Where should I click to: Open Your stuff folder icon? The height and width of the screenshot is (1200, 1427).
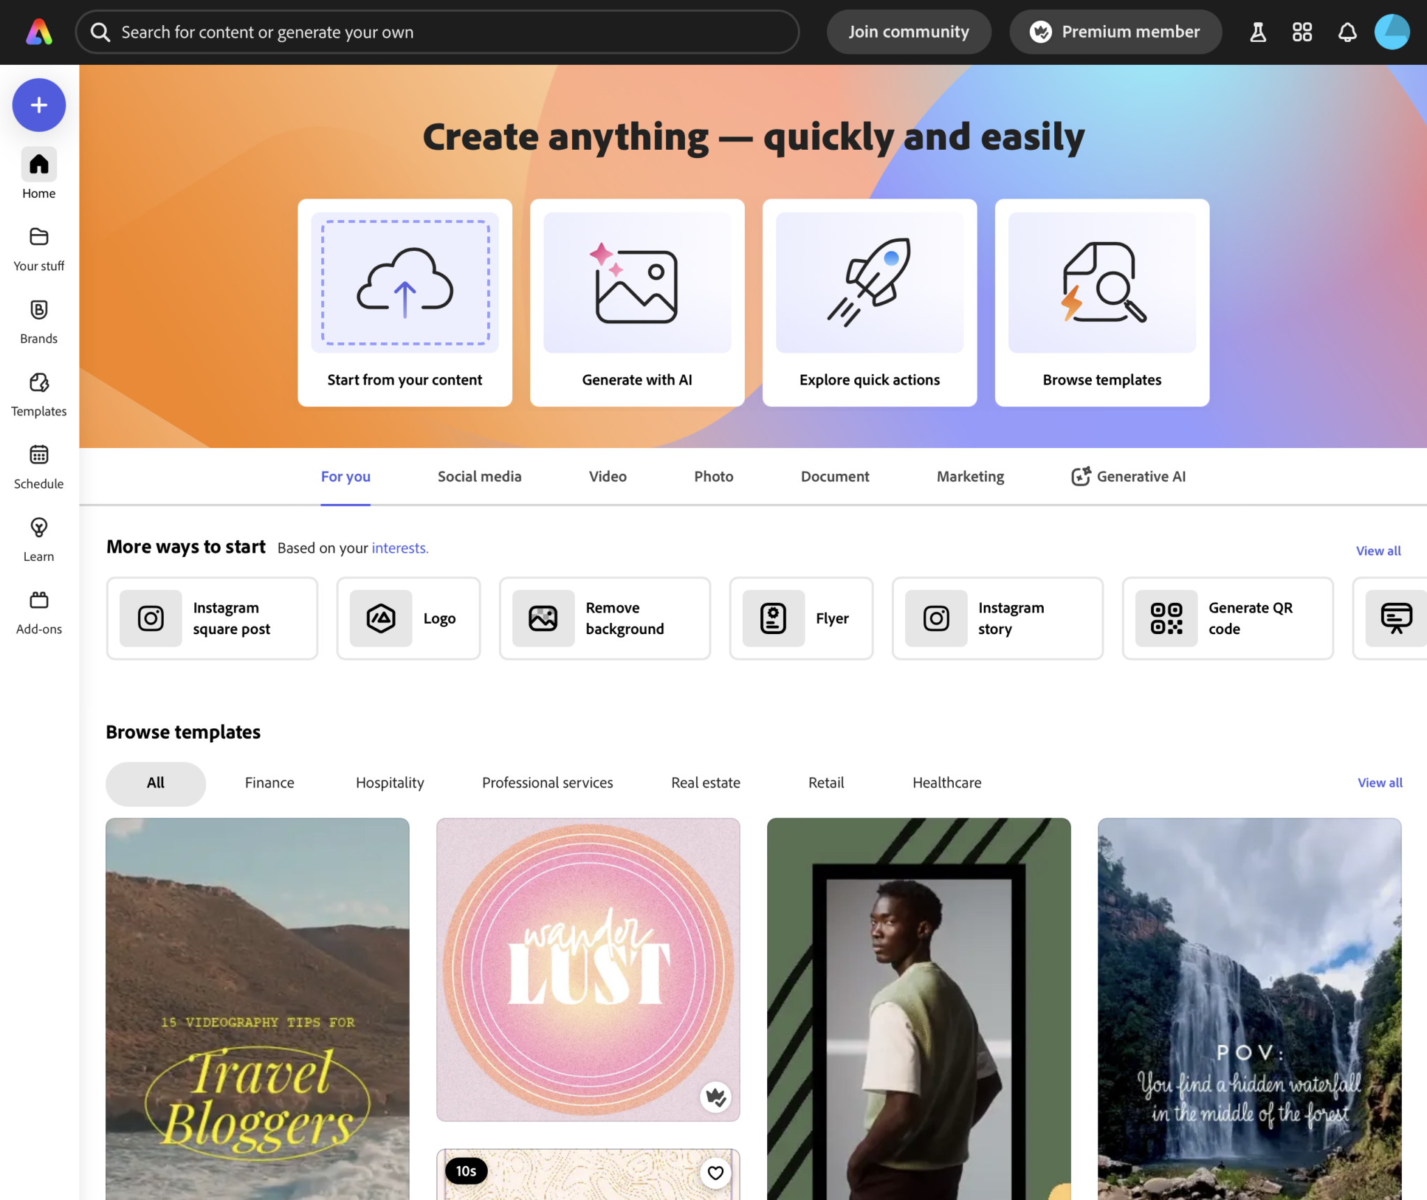coord(39,237)
